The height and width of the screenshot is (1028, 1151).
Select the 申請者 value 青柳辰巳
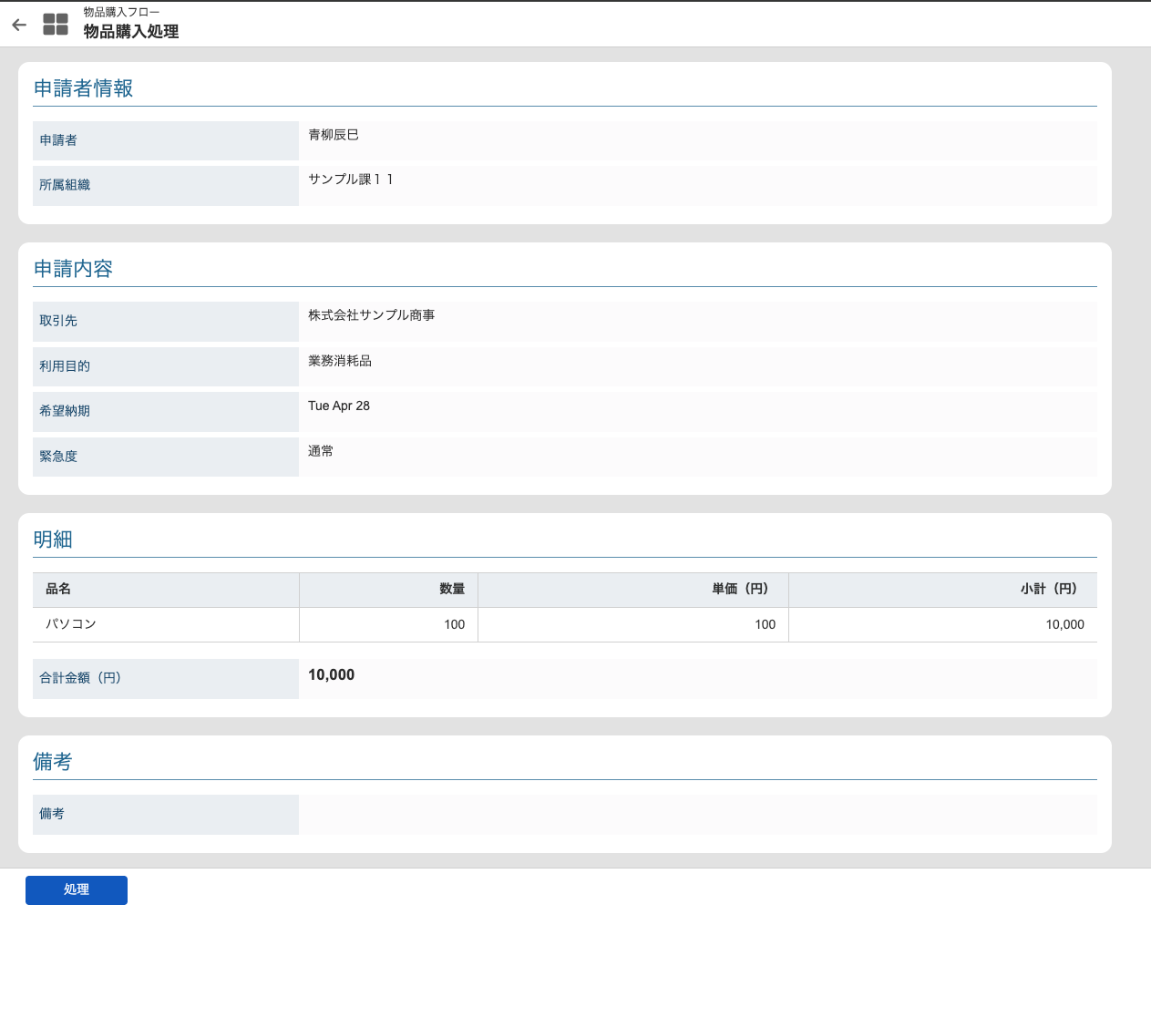[334, 135]
